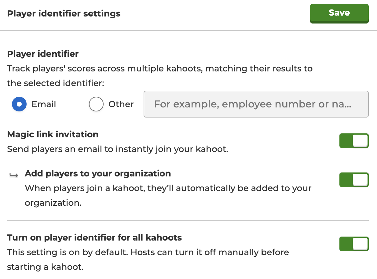Viewport: 377px width, 279px height.
Task: Click the "Send players an email" description
Action: (117, 149)
